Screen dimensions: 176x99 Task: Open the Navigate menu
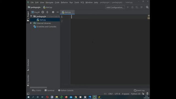(50, 2)
